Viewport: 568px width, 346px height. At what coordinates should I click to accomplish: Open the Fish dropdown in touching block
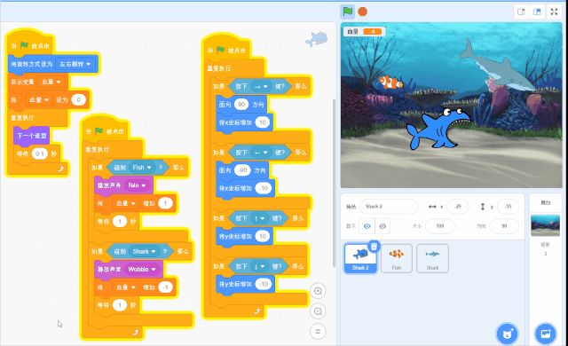click(142, 168)
